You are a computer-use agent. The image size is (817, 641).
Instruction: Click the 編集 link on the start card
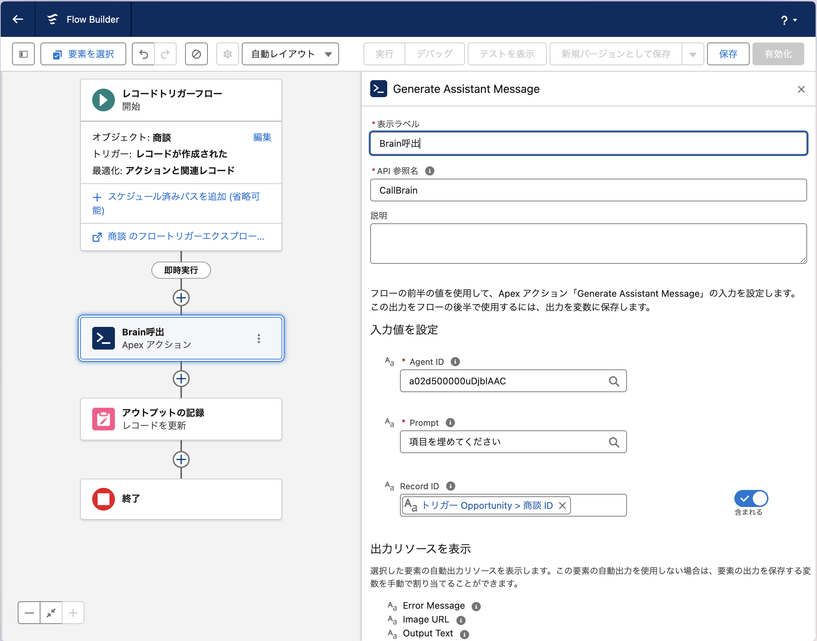point(262,137)
